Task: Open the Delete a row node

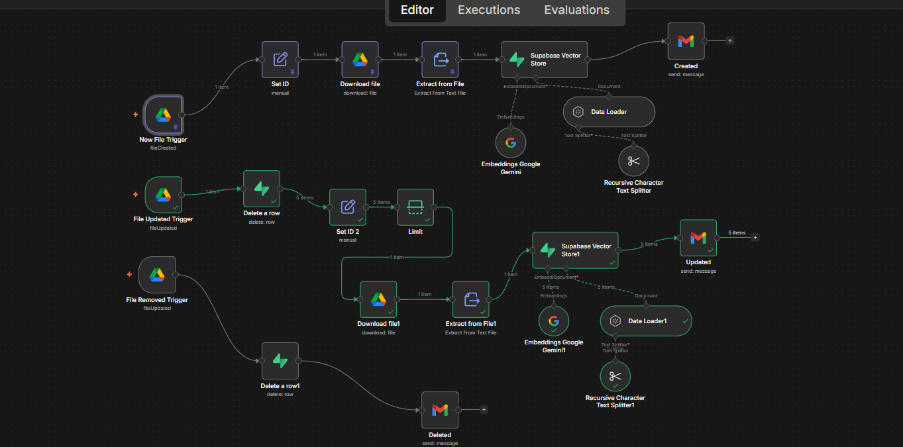Action: [262, 189]
